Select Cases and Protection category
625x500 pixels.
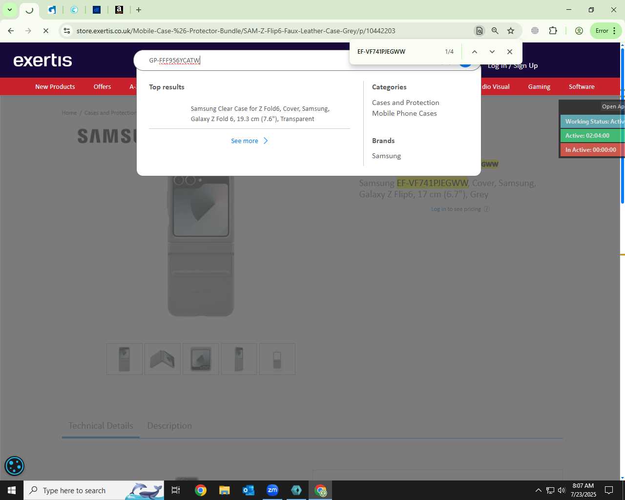coord(405,103)
